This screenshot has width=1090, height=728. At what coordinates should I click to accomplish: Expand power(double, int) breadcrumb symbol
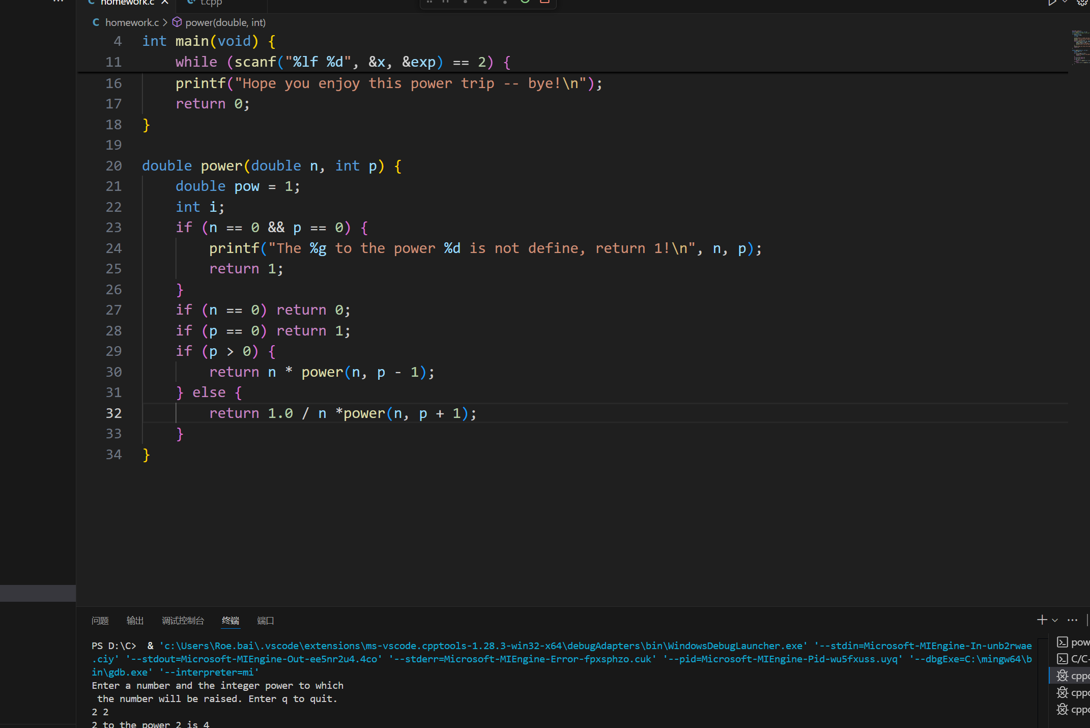point(225,22)
